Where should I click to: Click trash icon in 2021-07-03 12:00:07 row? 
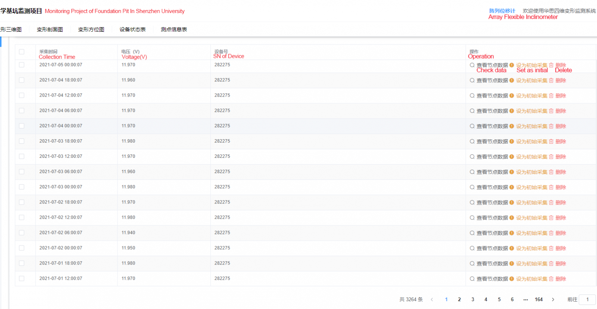point(551,157)
